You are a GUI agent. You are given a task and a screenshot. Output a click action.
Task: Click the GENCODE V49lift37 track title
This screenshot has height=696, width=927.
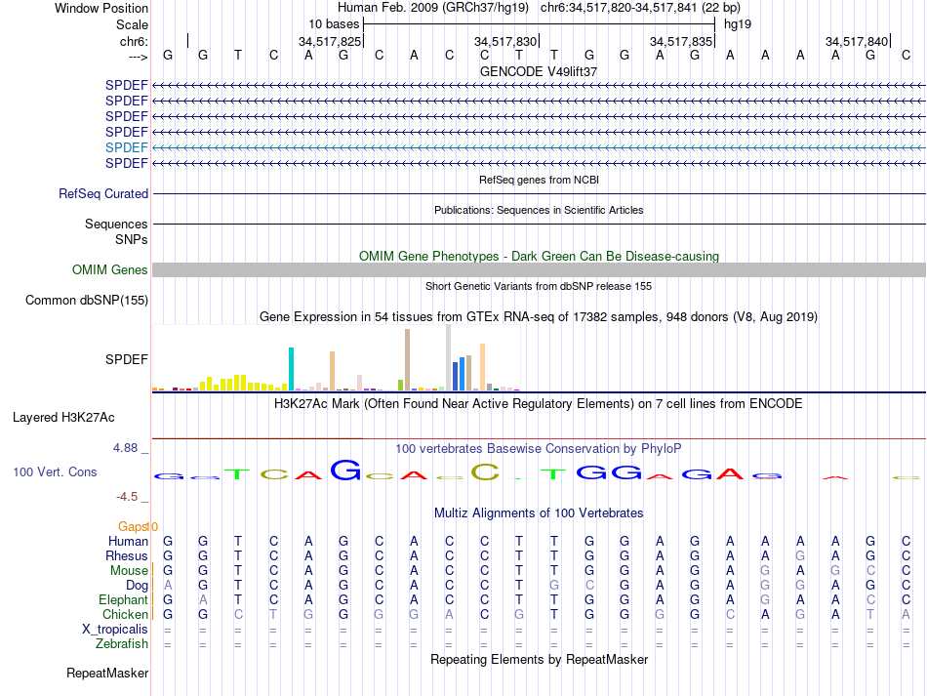(539, 71)
